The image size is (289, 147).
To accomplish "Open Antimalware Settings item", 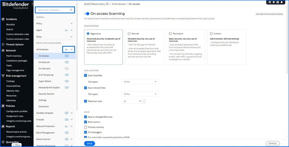I will [x=42, y=100].
